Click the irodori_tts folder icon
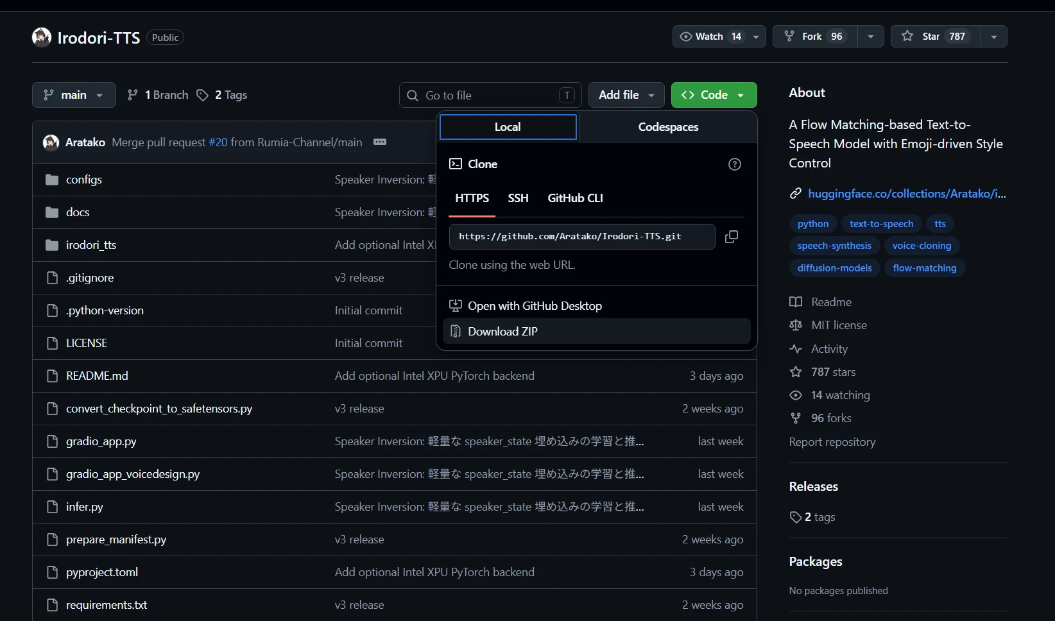 [x=52, y=245]
